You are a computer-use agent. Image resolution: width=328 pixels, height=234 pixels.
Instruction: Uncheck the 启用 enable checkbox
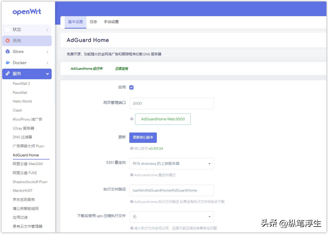click(x=131, y=87)
